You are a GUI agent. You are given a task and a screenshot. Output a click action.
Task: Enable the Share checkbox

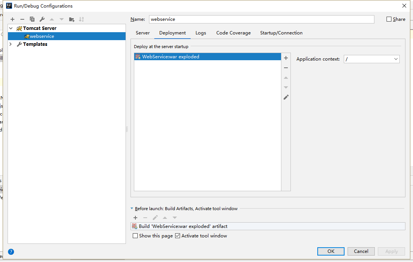pyautogui.click(x=389, y=19)
